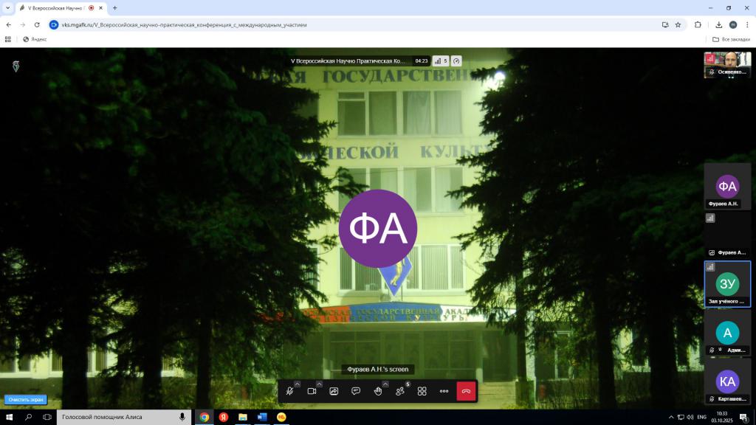Select the 'Картавцев' participant thumbnail

[727, 381]
